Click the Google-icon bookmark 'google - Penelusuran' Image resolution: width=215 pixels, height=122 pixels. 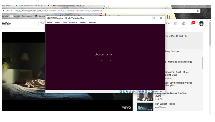click(x=21, y=16)
